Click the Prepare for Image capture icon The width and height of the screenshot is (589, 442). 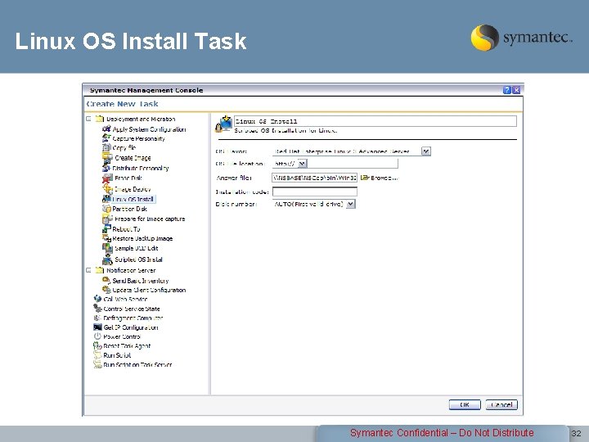[107, 219]
